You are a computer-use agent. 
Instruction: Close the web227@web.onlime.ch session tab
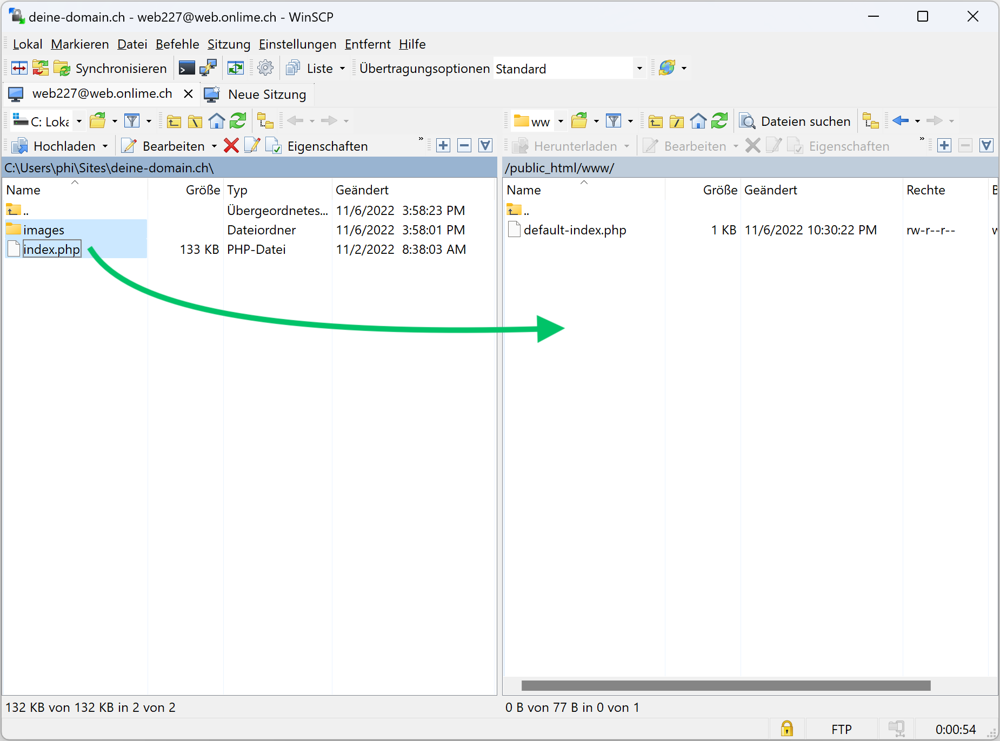[188, 94]
